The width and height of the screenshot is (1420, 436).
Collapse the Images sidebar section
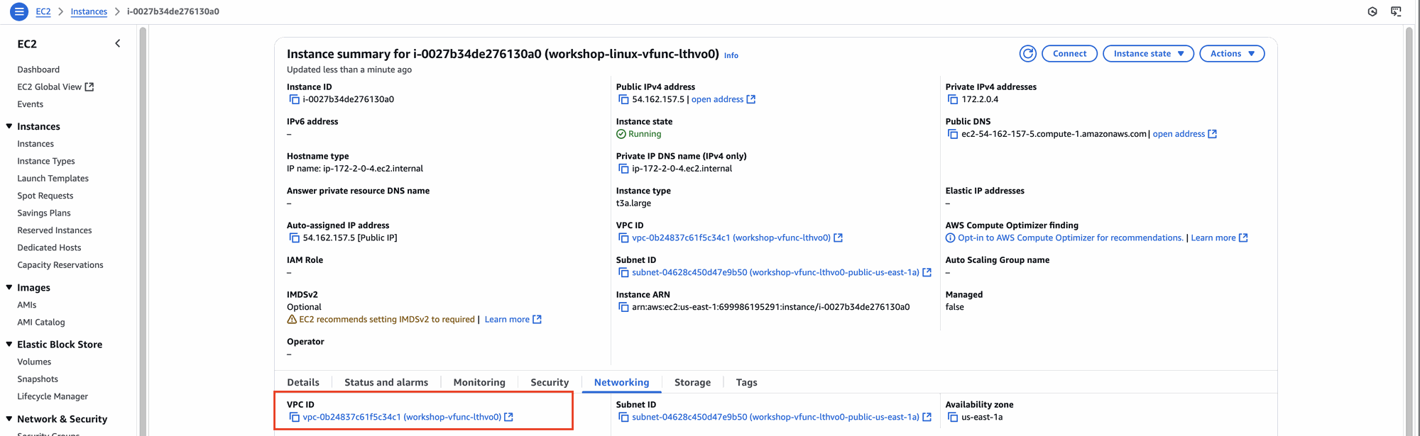9,287
